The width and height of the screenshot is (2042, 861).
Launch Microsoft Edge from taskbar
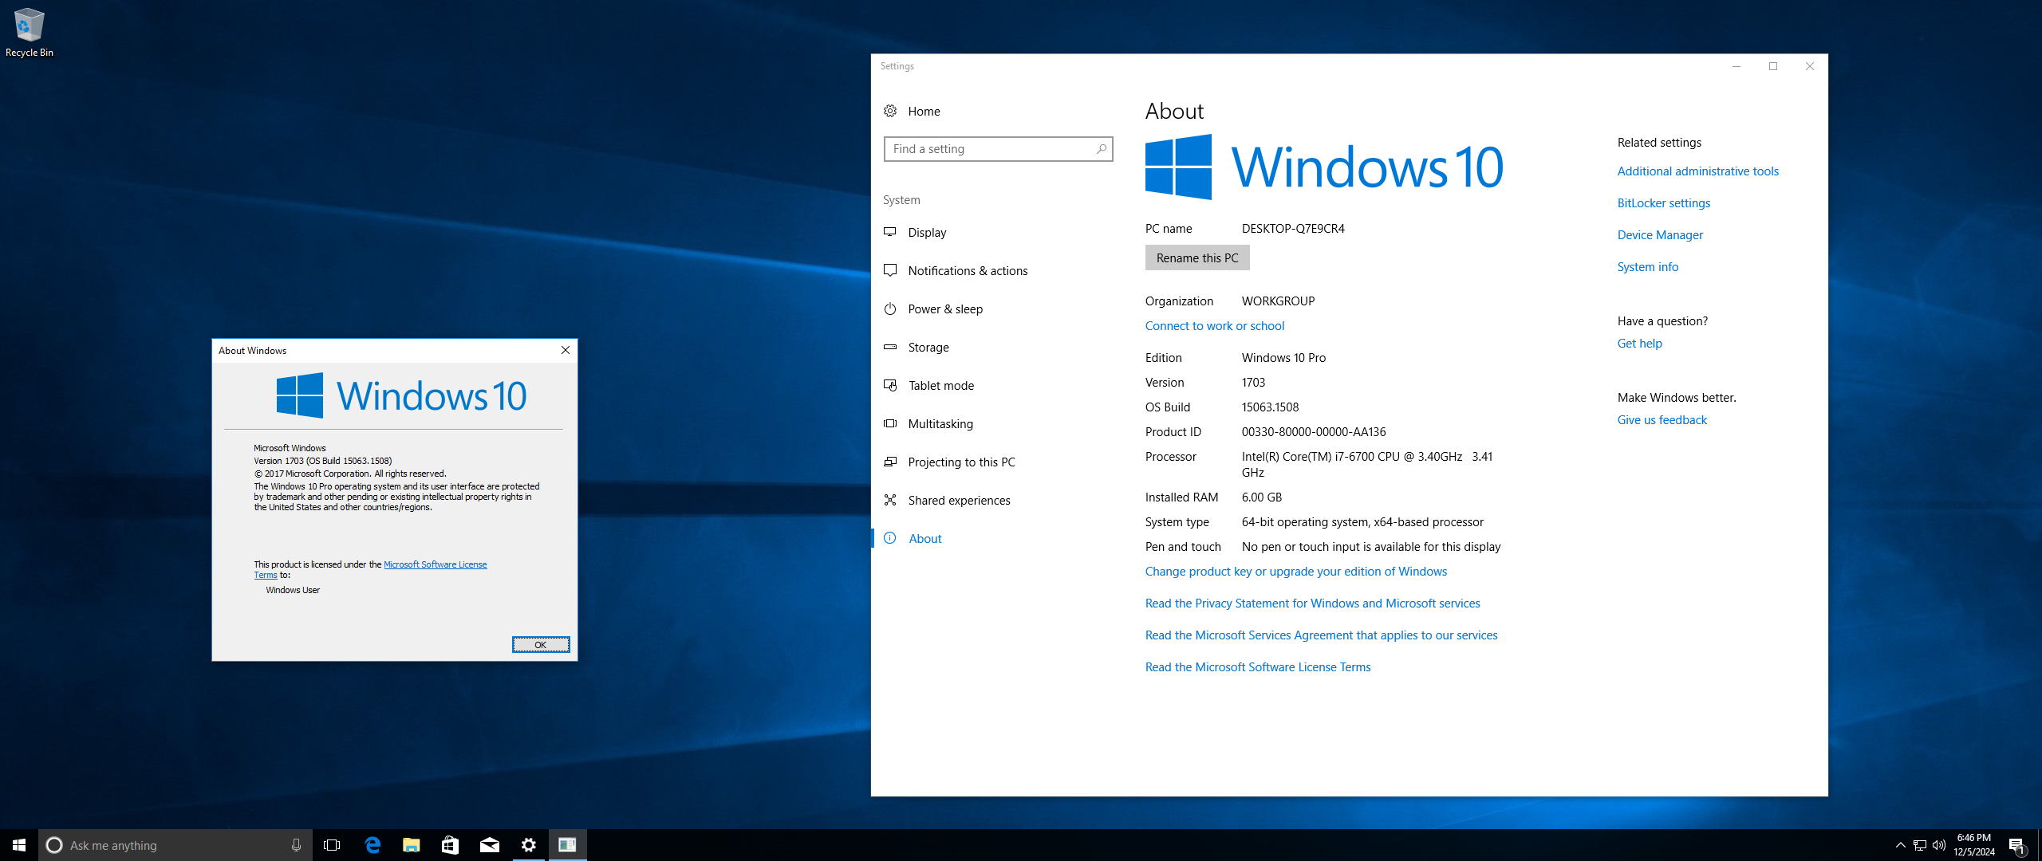(373, 845)
